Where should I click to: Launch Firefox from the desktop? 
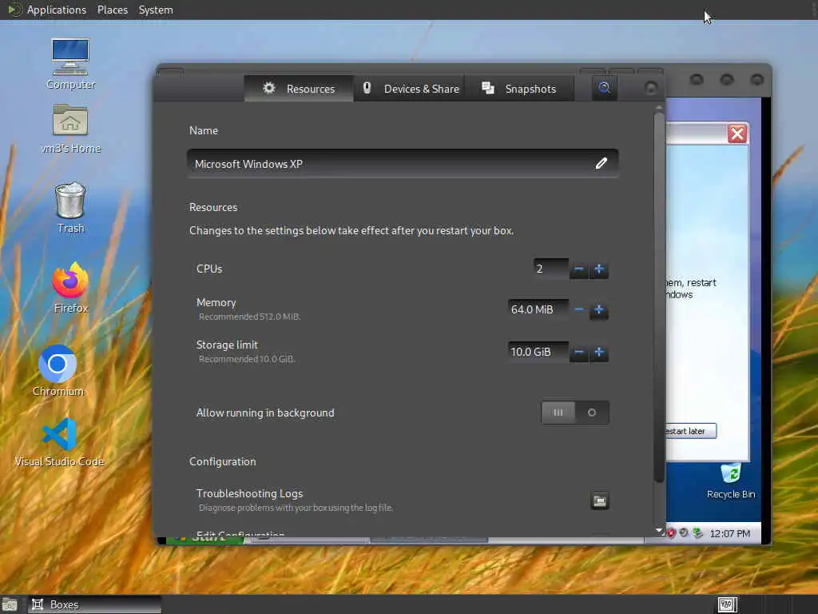[70, 288]
